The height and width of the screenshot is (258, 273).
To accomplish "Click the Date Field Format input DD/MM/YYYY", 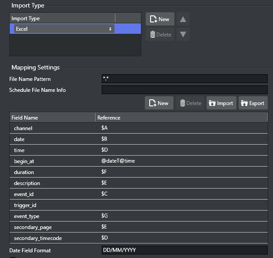I will (x=184, y=251).
